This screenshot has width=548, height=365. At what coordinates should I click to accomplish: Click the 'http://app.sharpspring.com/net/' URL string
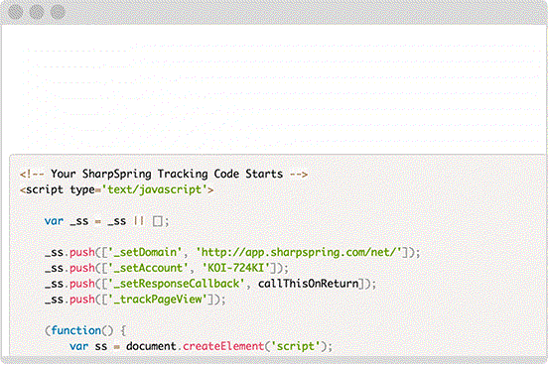pos(298,252)
